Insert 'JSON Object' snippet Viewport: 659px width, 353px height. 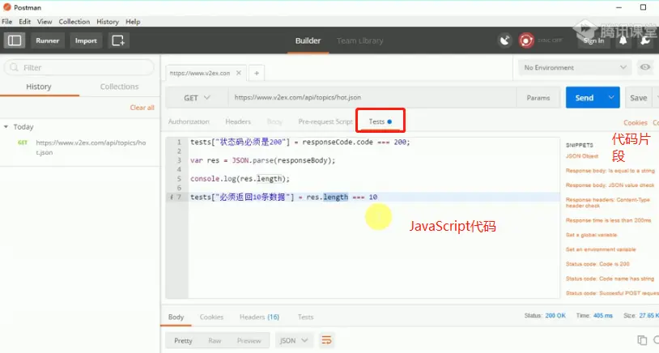pyautogui.click(x=582, y=156)
